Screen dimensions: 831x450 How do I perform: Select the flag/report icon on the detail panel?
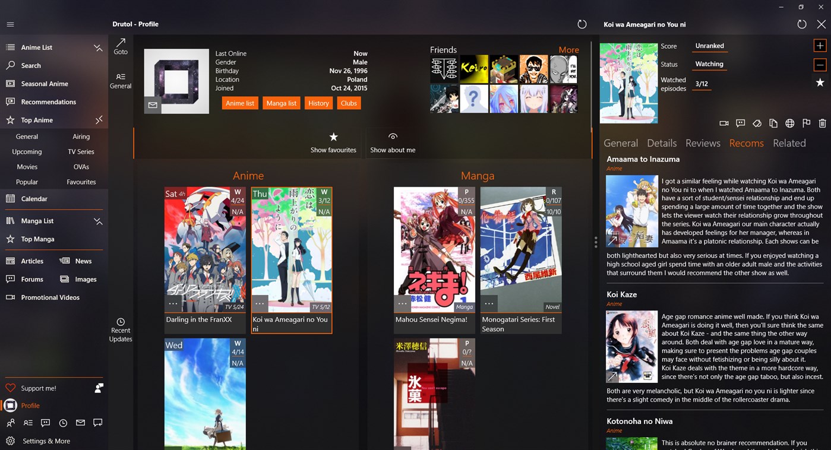[x=807, y=123]
